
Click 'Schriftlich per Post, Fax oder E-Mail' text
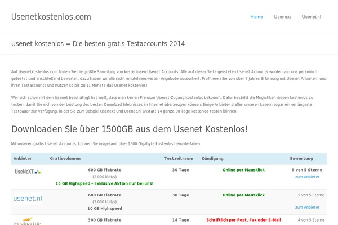[x=243, y=220]
